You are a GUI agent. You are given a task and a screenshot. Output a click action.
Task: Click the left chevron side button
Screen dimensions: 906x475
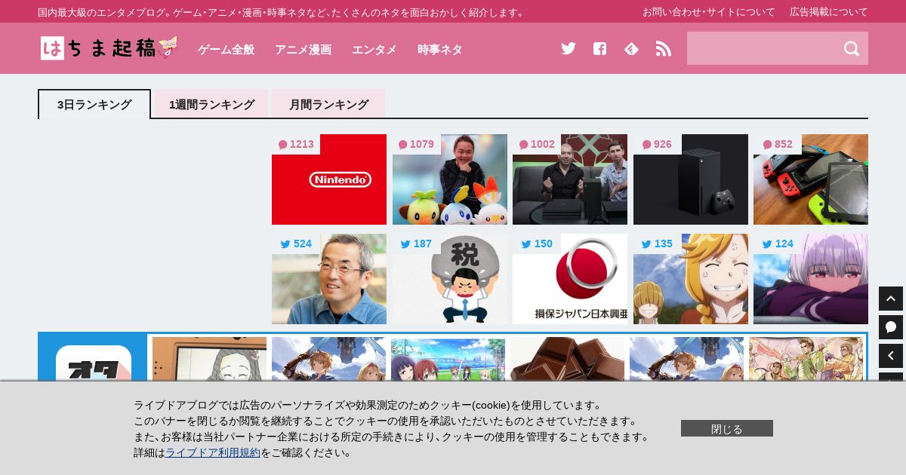coord(891,356)
